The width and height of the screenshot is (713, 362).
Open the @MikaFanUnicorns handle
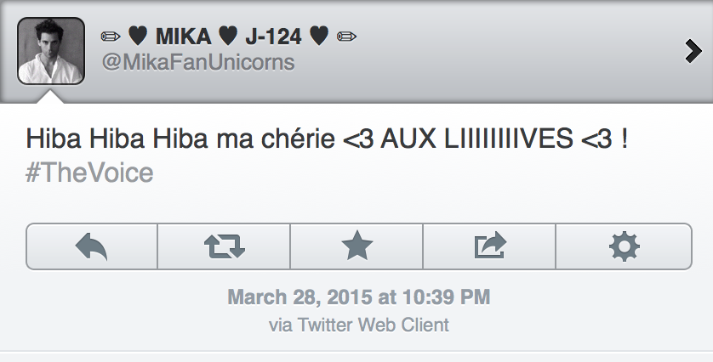click(197, 63)
